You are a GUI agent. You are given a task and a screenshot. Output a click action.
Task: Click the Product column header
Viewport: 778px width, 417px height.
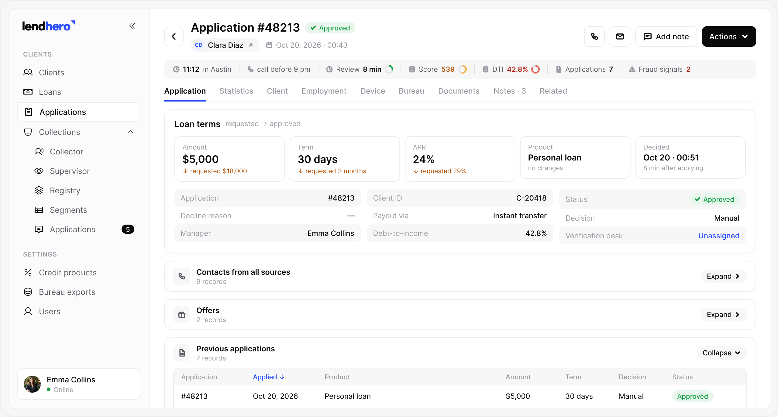337,377
